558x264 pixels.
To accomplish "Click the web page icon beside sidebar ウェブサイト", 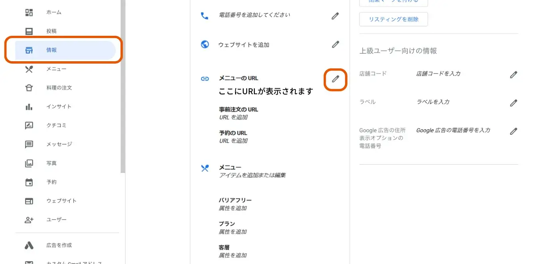I will tap(29, 201).
